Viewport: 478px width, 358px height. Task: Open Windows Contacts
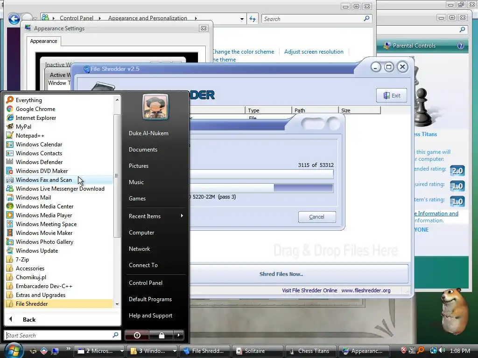tap(59, 153)
